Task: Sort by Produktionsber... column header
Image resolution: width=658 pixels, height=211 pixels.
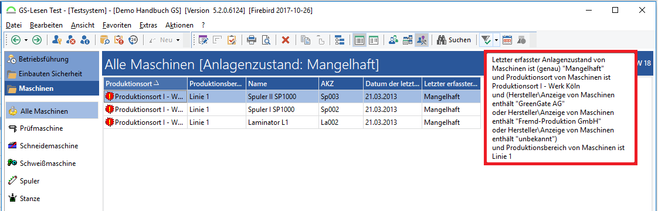Action: pyautogui.click(x=216, y=83)
